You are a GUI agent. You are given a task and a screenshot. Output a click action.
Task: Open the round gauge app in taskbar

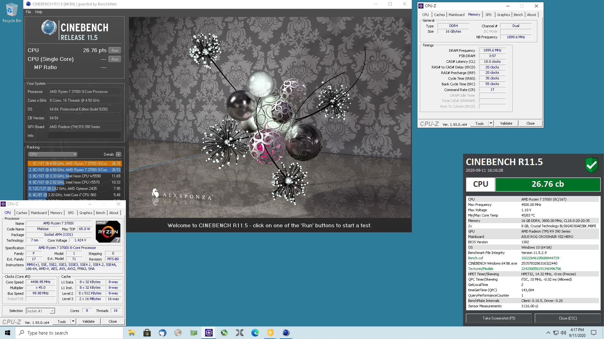pyautogui.click(x=178, y=333)
